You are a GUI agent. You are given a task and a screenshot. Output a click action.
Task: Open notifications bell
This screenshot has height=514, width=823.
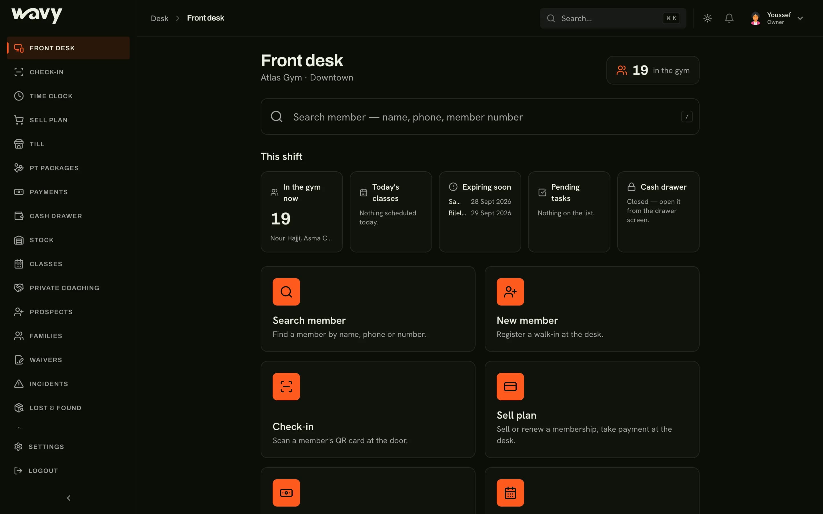point(729,18)
